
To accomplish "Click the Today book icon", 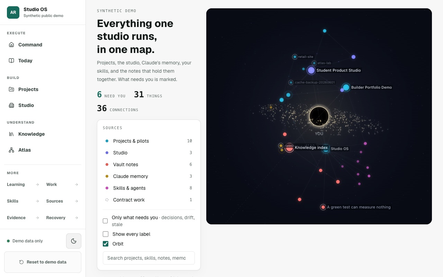I will point(11,61).
